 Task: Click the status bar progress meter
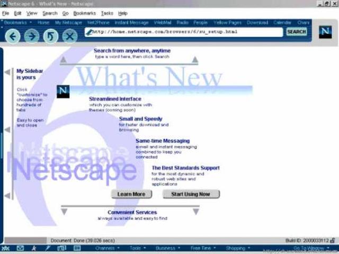coord(25,240)
